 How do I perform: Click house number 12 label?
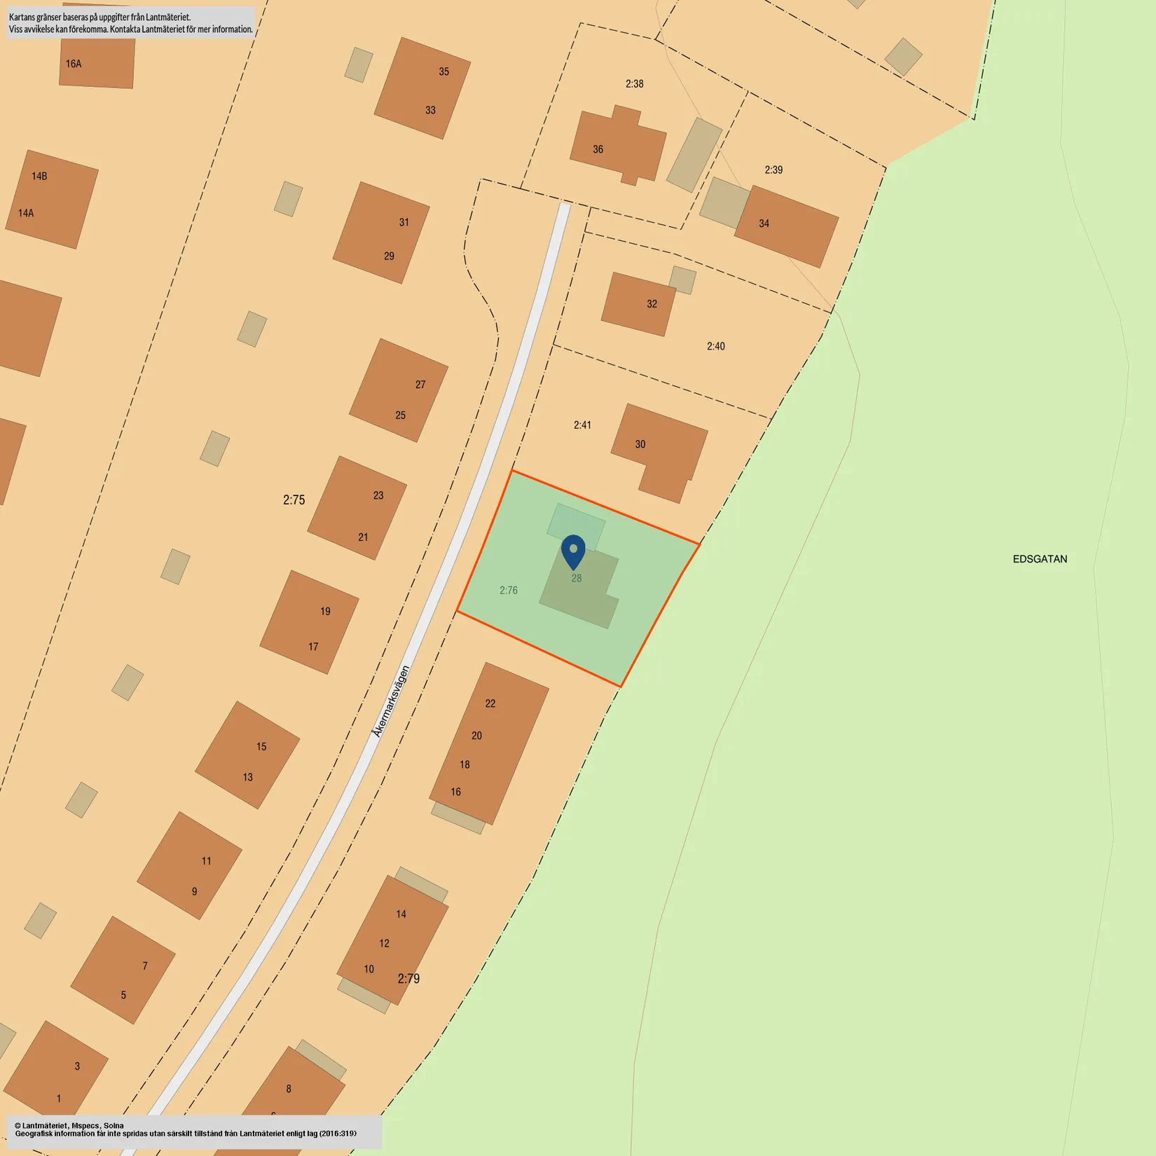click(384, 944)
